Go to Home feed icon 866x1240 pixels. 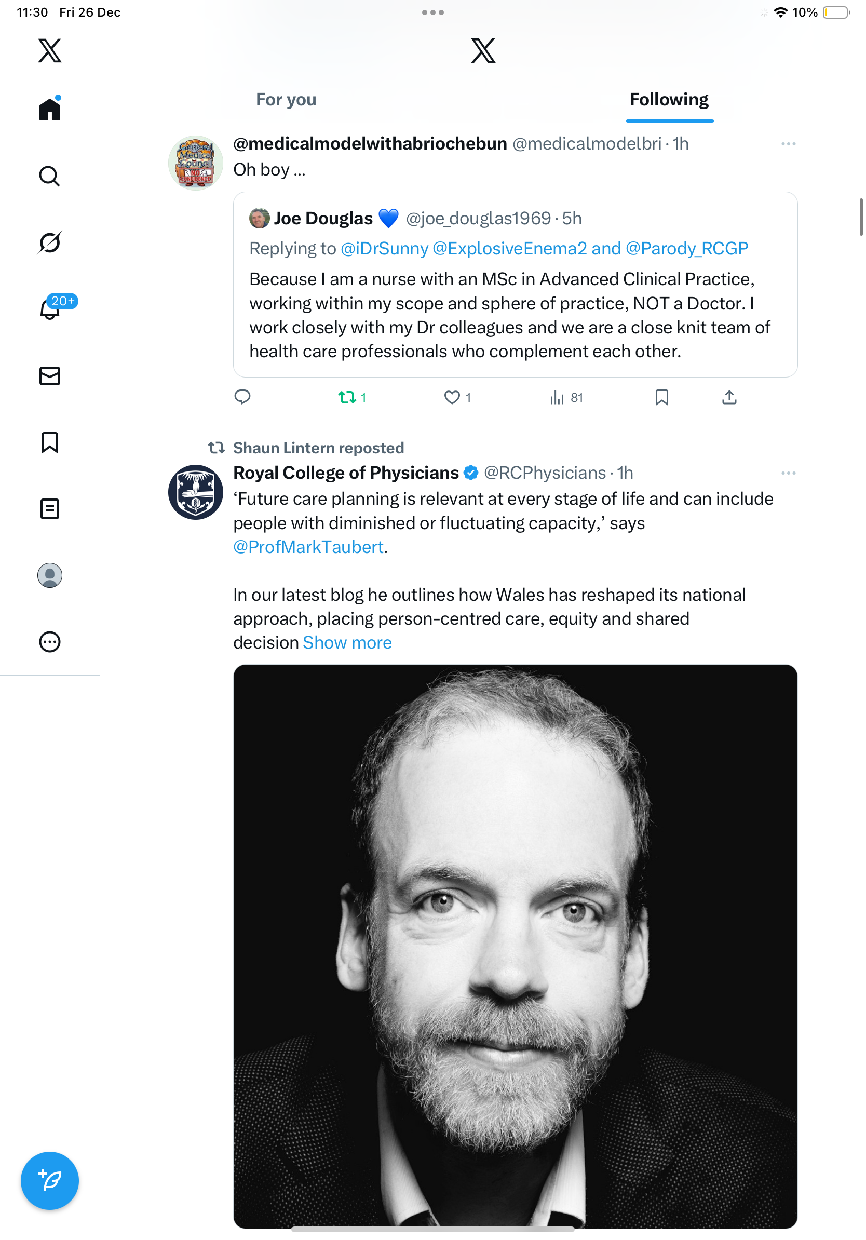[x=50, y=109]
